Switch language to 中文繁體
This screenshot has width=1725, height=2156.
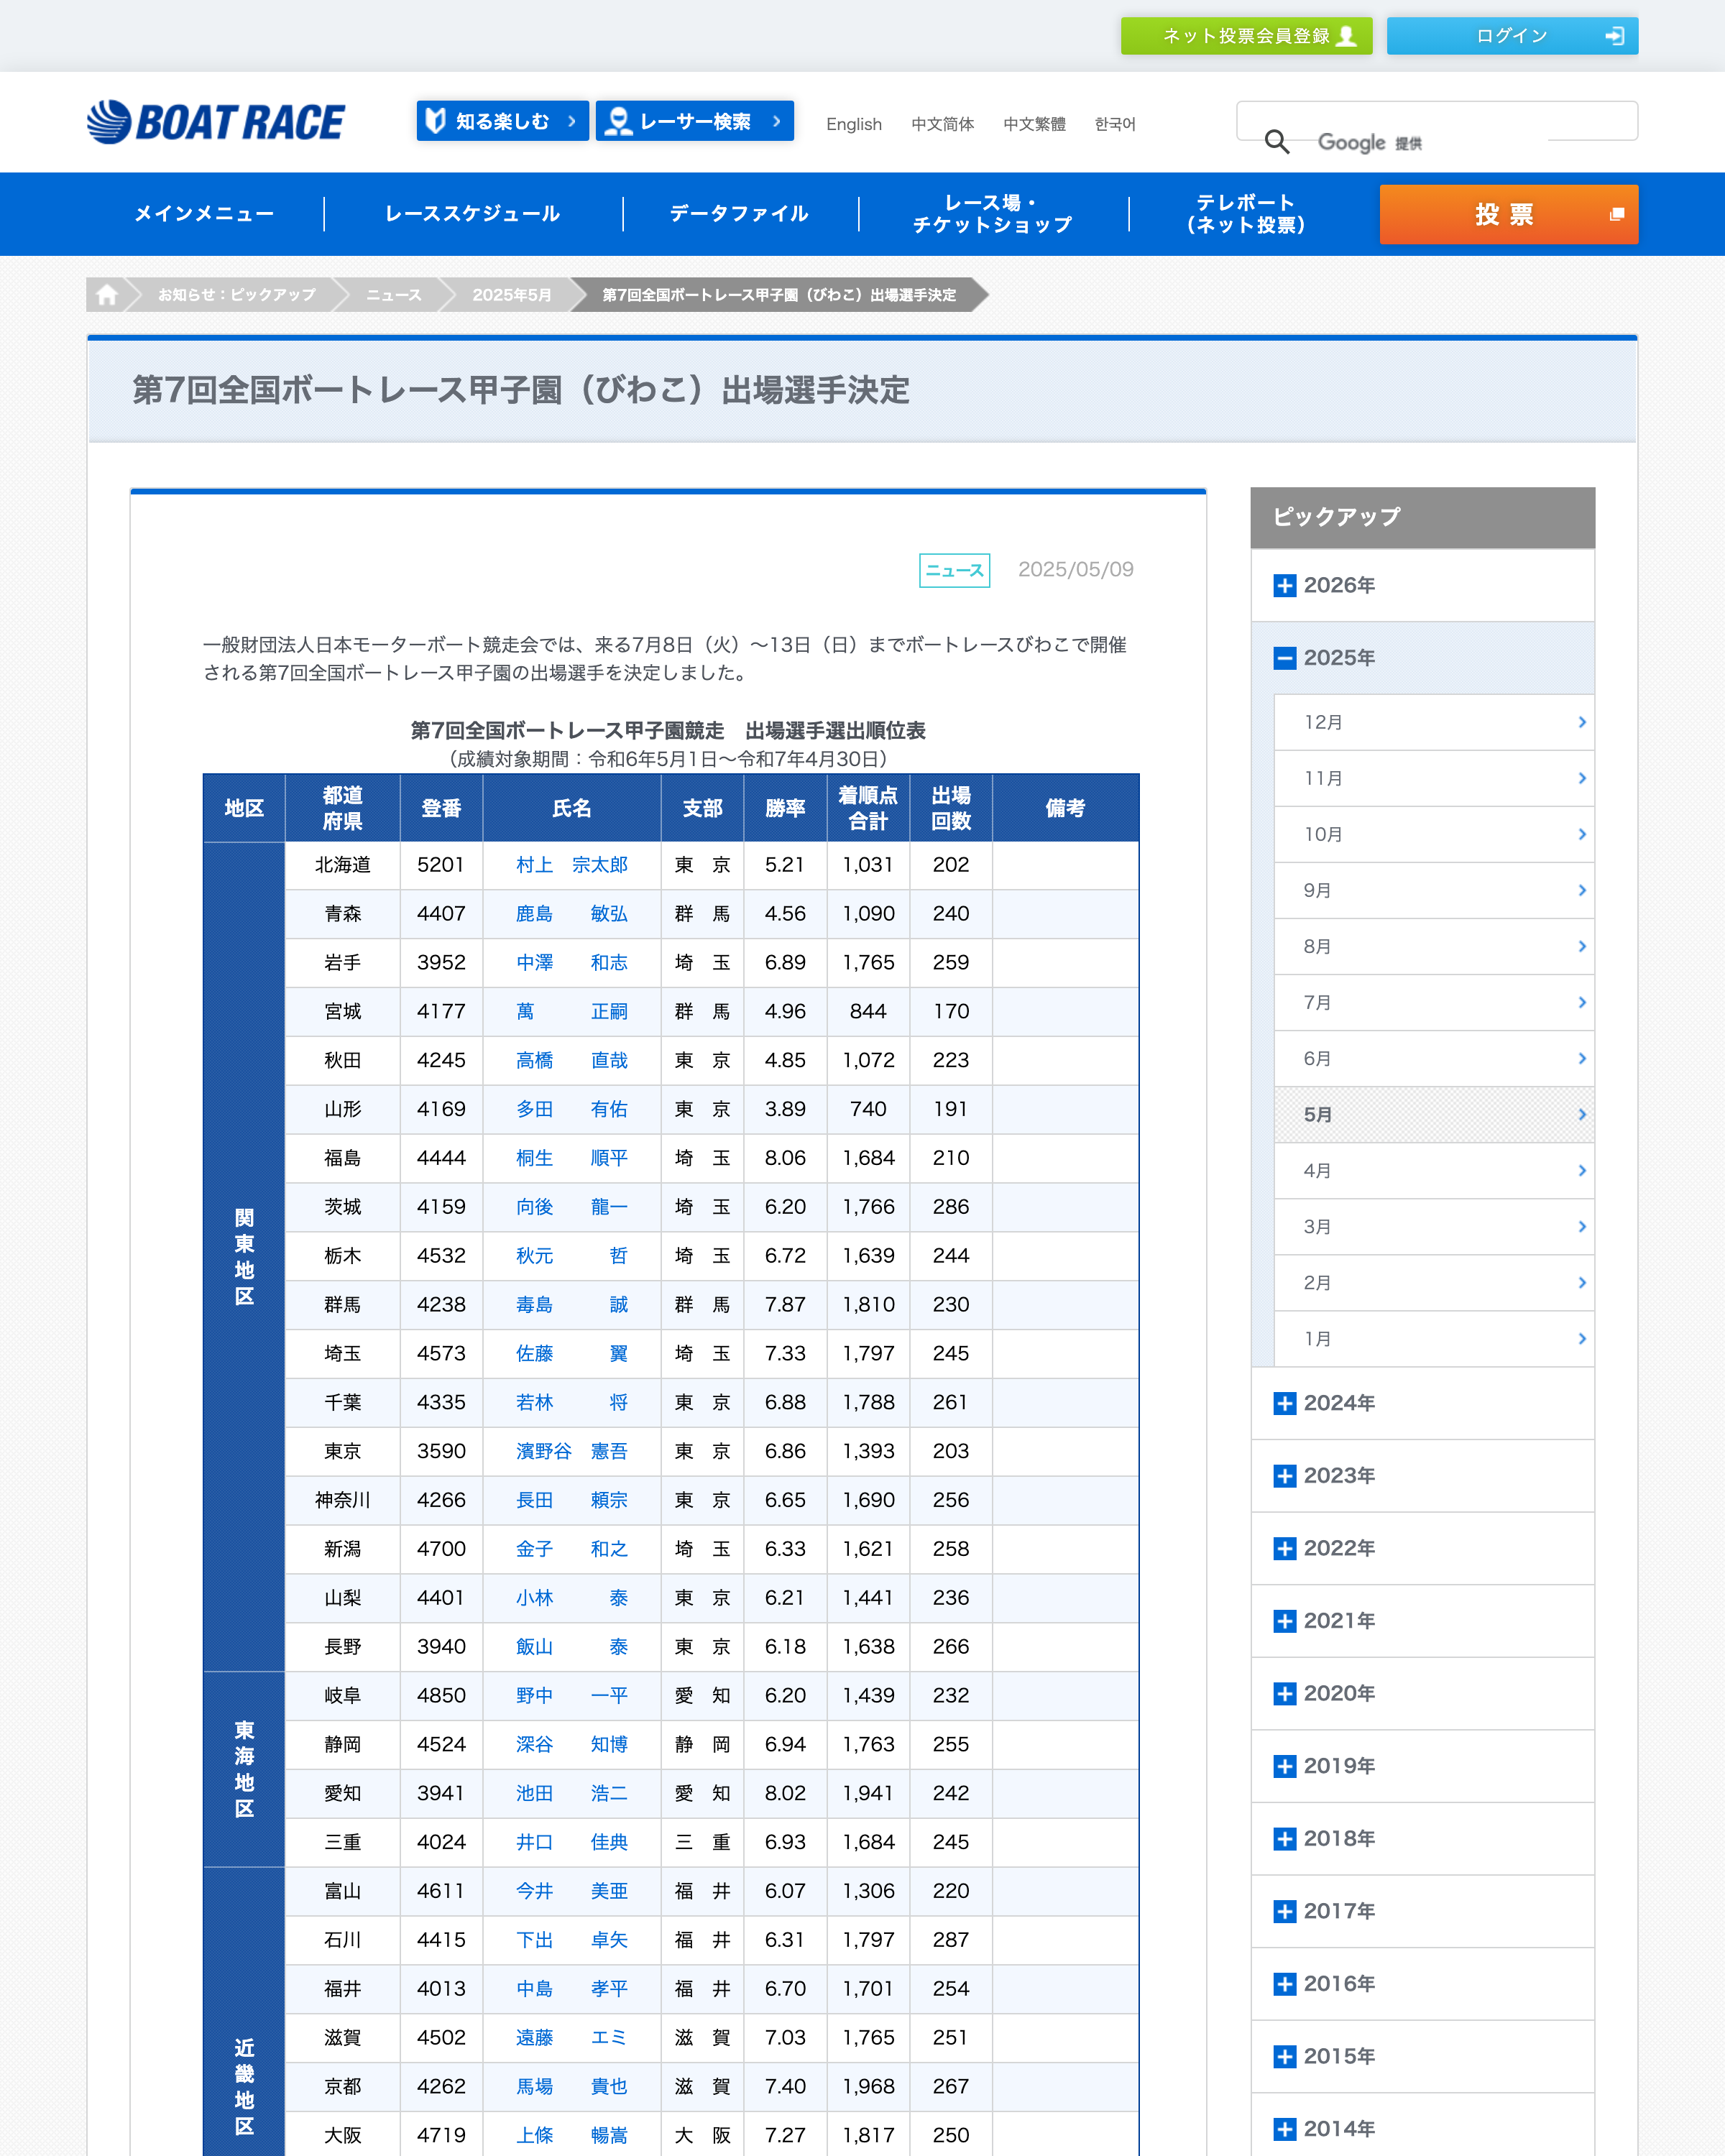(x=1034, y=124)
